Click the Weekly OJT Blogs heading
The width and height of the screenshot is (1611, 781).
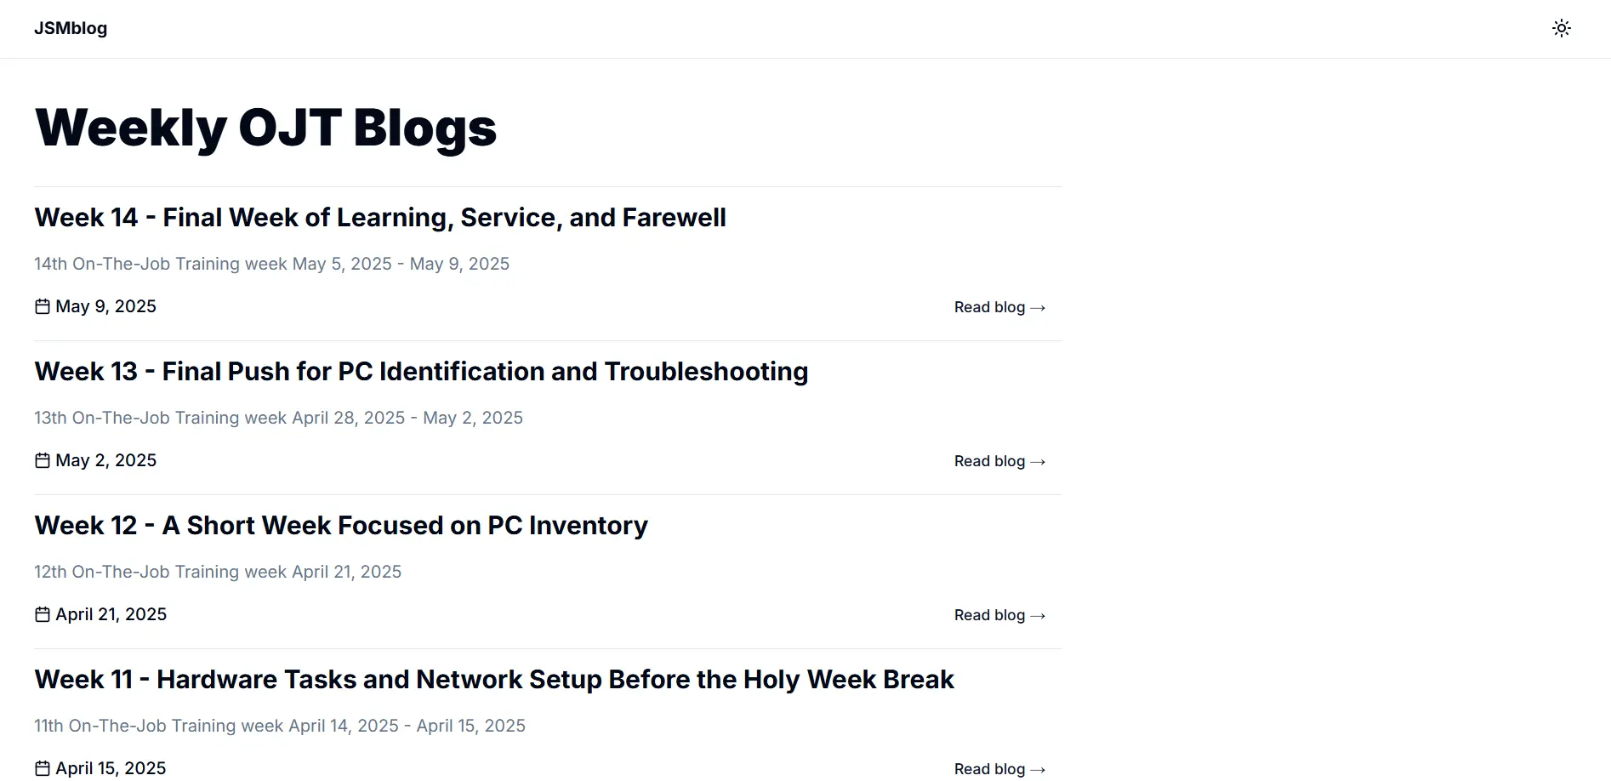point(265,127)
